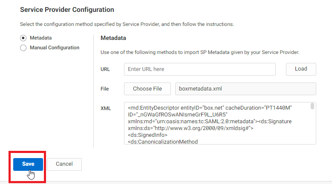Click the XML field label

[106, 108]
